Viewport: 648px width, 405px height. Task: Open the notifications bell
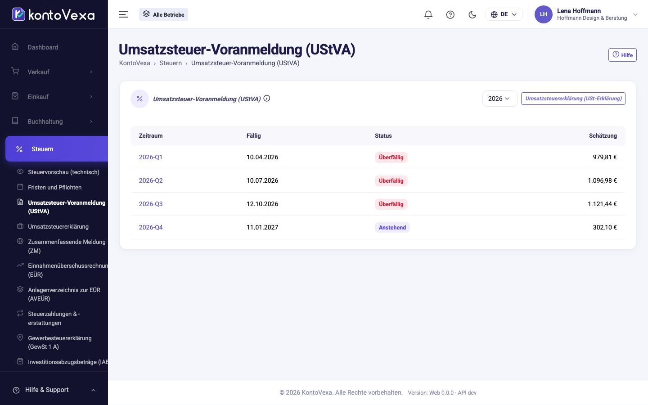(x=428, y=14)
